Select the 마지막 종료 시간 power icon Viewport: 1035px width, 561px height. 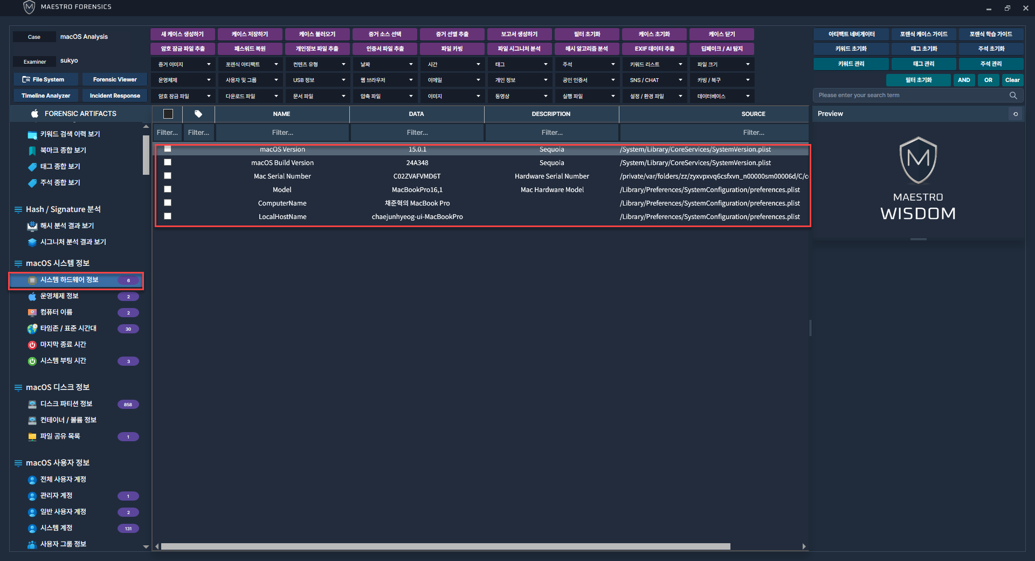(x=32, y=345)
